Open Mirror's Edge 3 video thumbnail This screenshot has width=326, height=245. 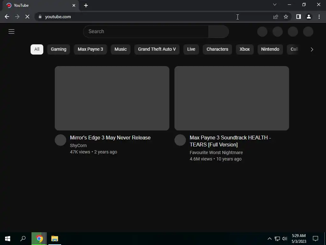click(x=112, y=98)
